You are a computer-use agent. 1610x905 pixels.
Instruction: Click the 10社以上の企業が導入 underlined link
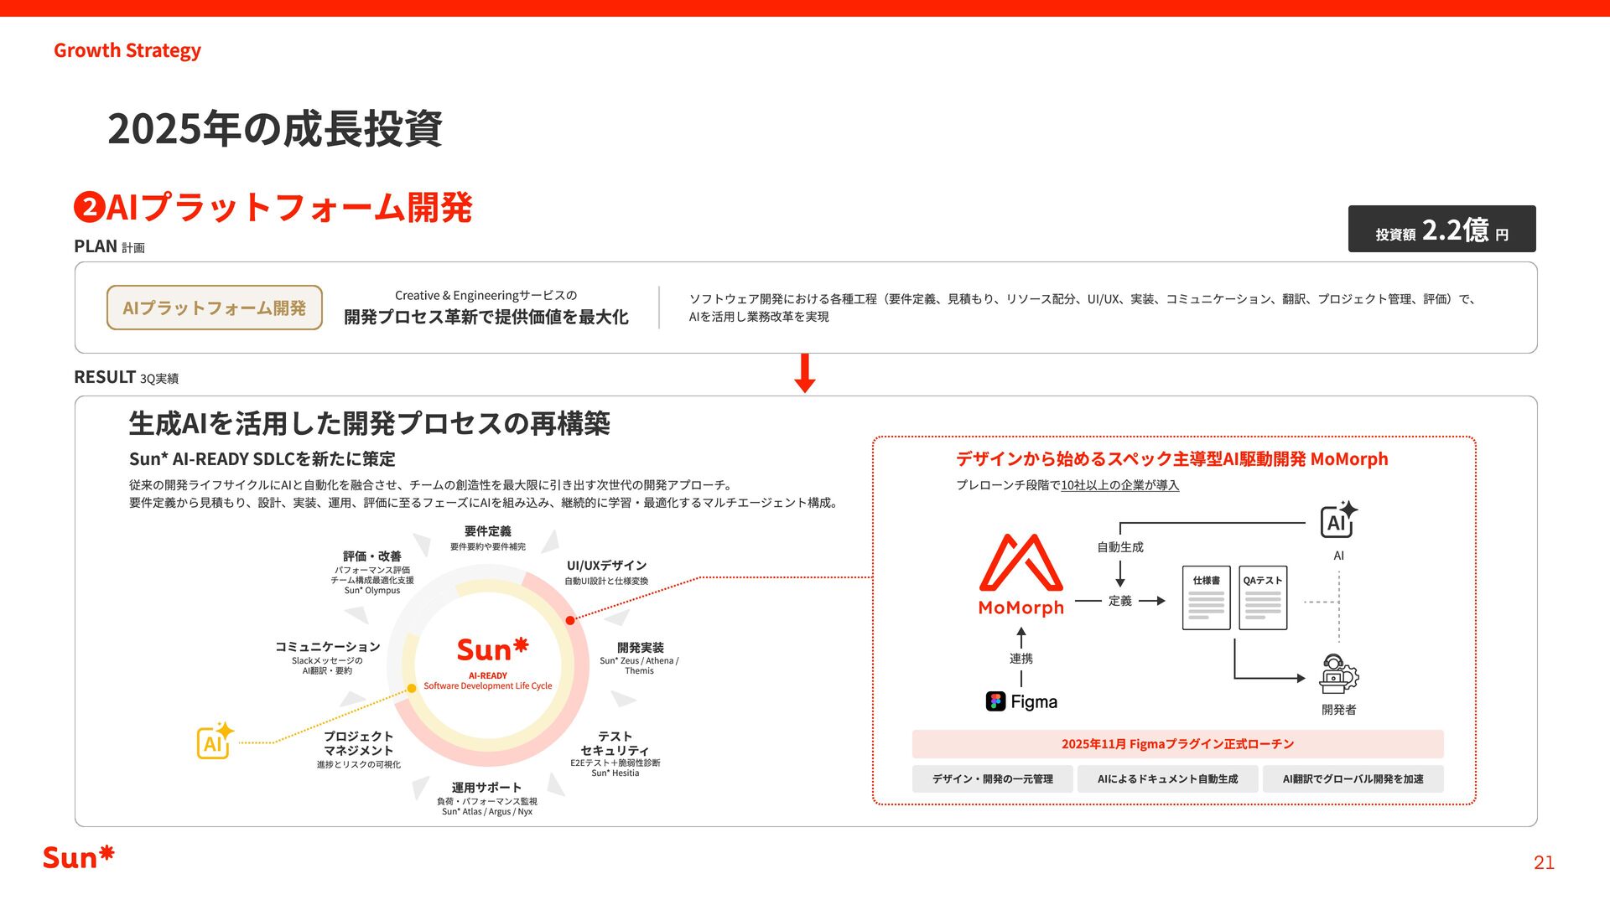point(1119,485)
